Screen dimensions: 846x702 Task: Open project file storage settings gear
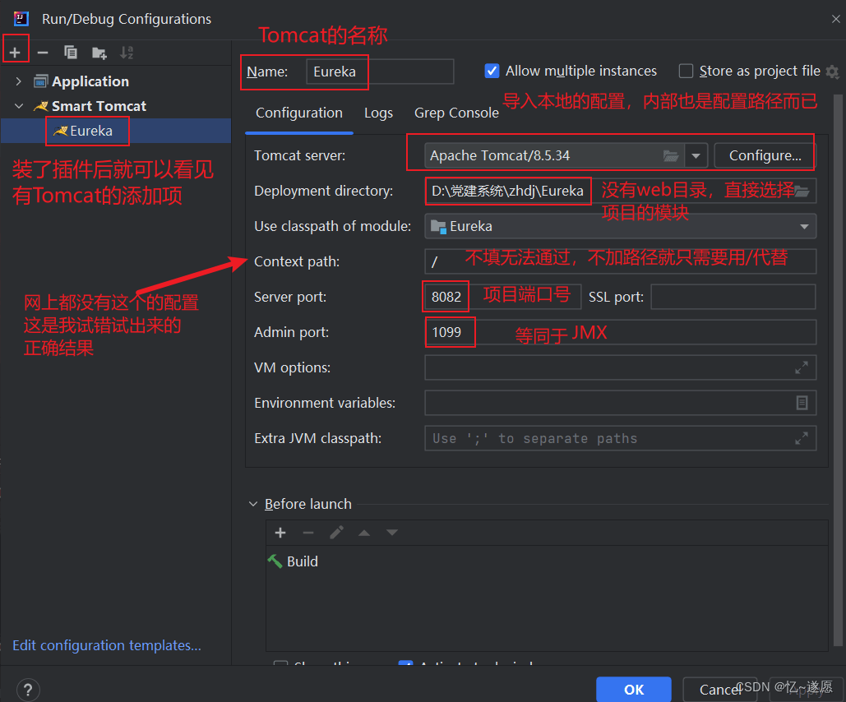point(833,72)
